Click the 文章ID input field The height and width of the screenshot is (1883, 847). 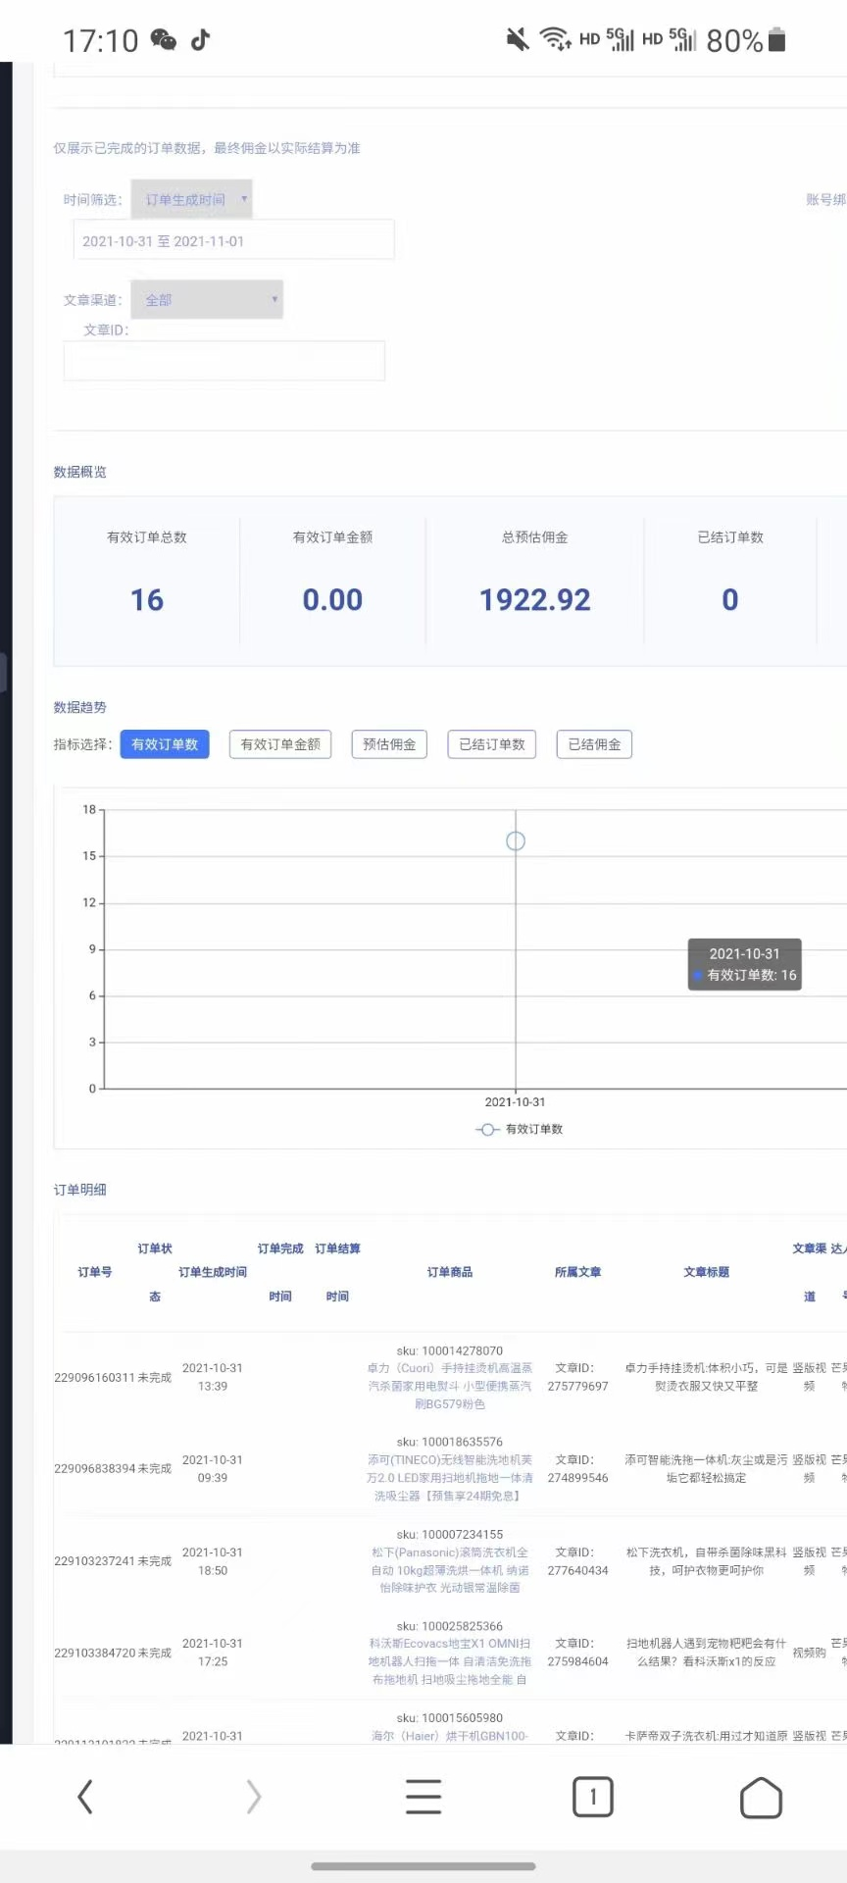click(224, 361)
